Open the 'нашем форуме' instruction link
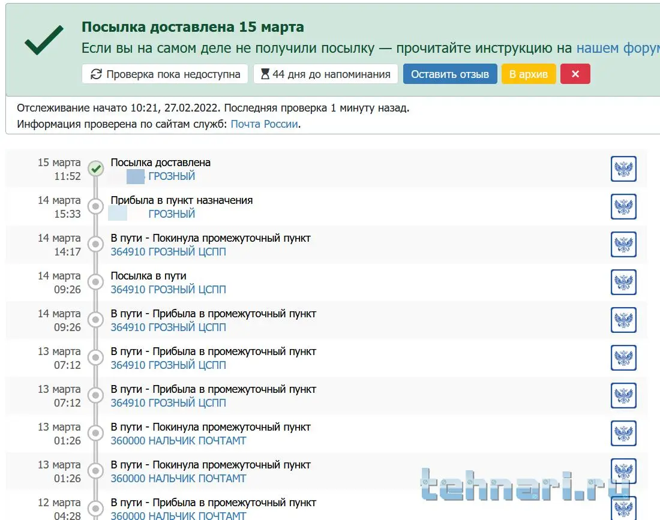Image resolution: width=660 pixels, height=520 pixels. 618,48
